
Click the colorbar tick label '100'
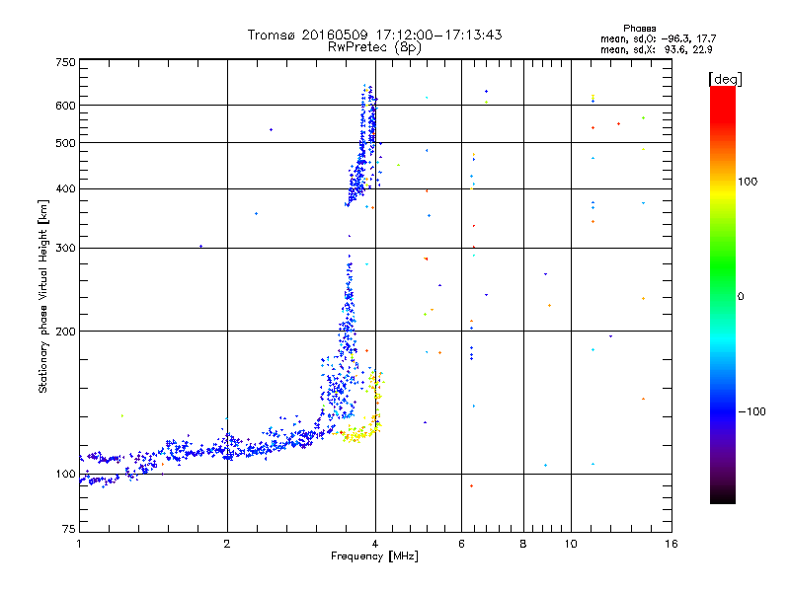[x=748, y=182]
